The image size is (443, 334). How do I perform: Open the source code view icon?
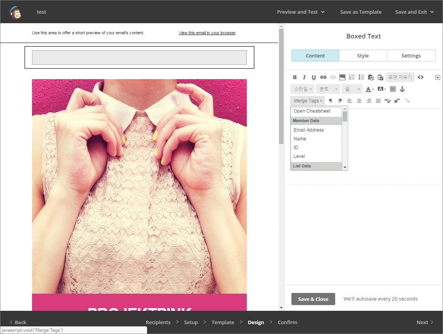(421, 77)
